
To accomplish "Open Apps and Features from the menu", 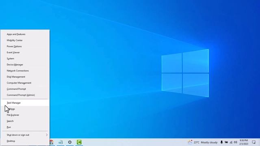I will point(25,34).
